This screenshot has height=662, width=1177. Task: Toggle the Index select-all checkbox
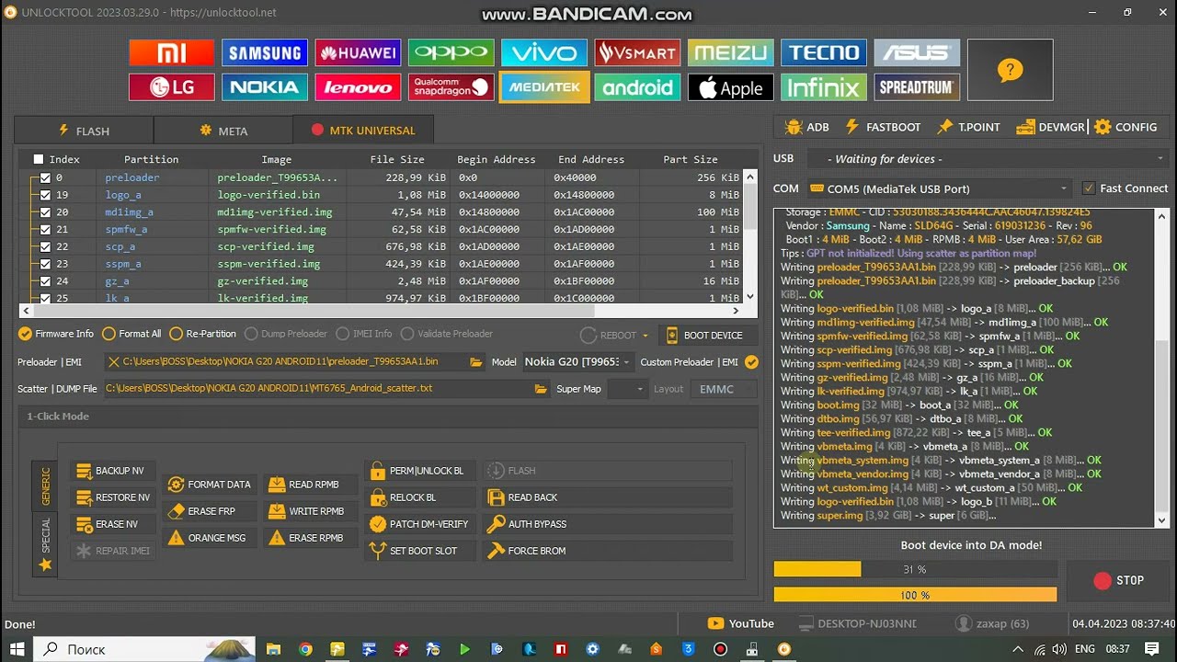point(39,159)
